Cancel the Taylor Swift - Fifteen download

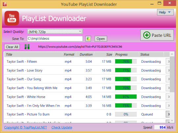[168, 61]
